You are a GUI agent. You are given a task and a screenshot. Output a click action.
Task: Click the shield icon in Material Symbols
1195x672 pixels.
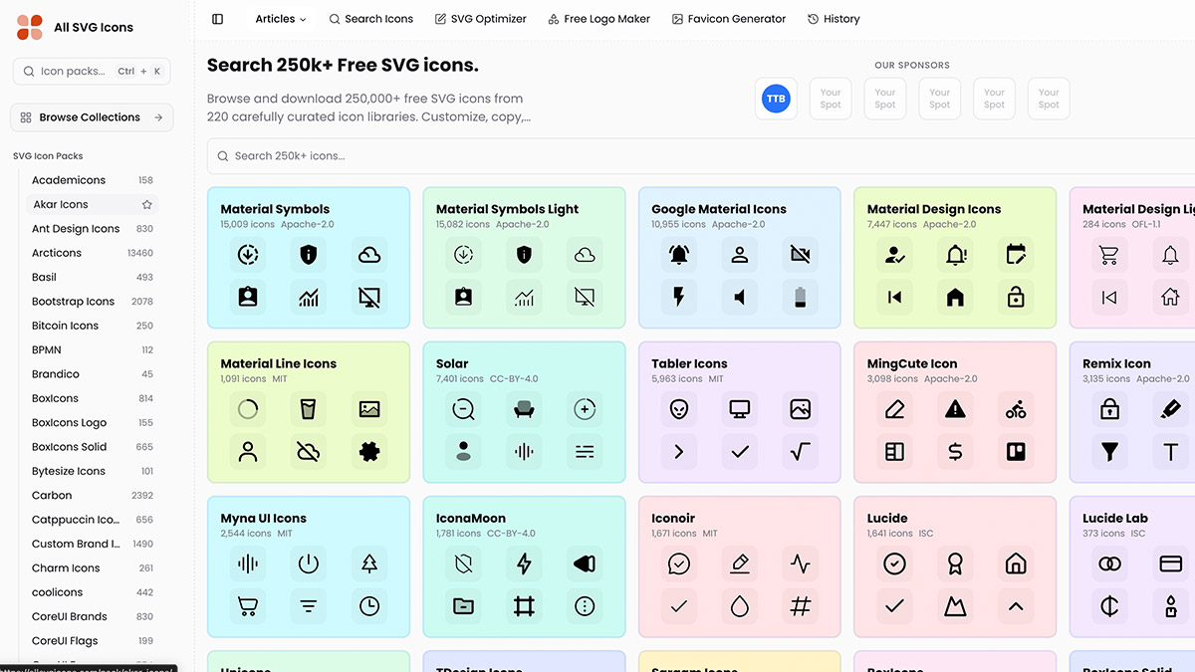pos(309,255)
